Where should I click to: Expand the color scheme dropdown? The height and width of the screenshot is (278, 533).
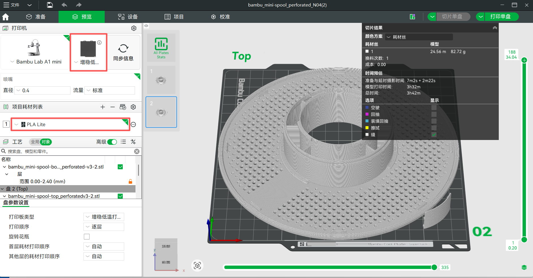[419, 37]
